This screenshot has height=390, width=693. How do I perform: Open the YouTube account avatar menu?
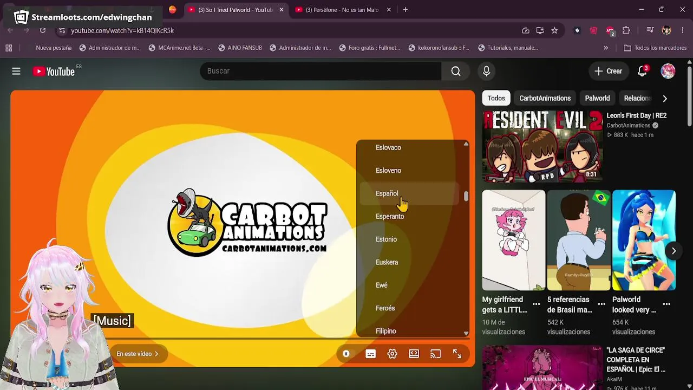pos(668,71)
